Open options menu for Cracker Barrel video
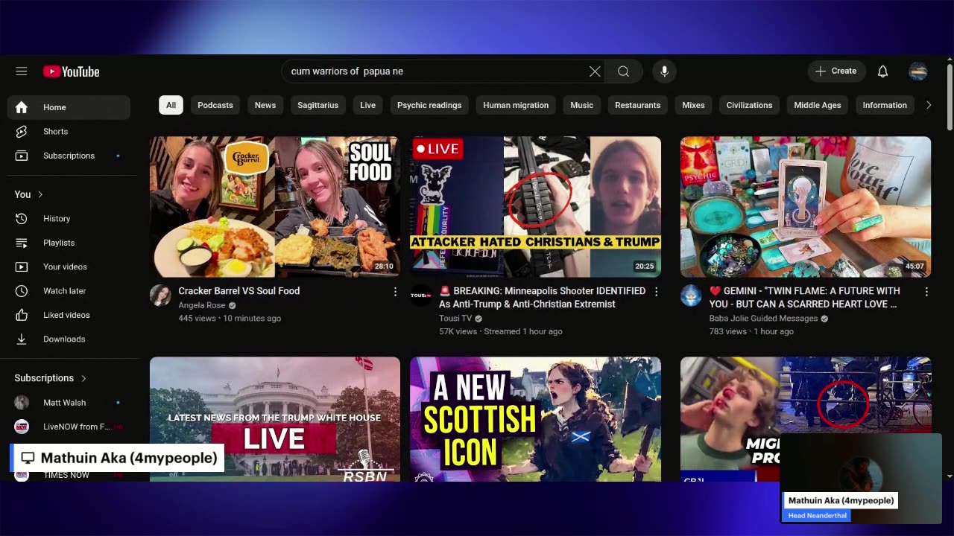The height and width of the screenshot is (536, 954). coord(395,292)
